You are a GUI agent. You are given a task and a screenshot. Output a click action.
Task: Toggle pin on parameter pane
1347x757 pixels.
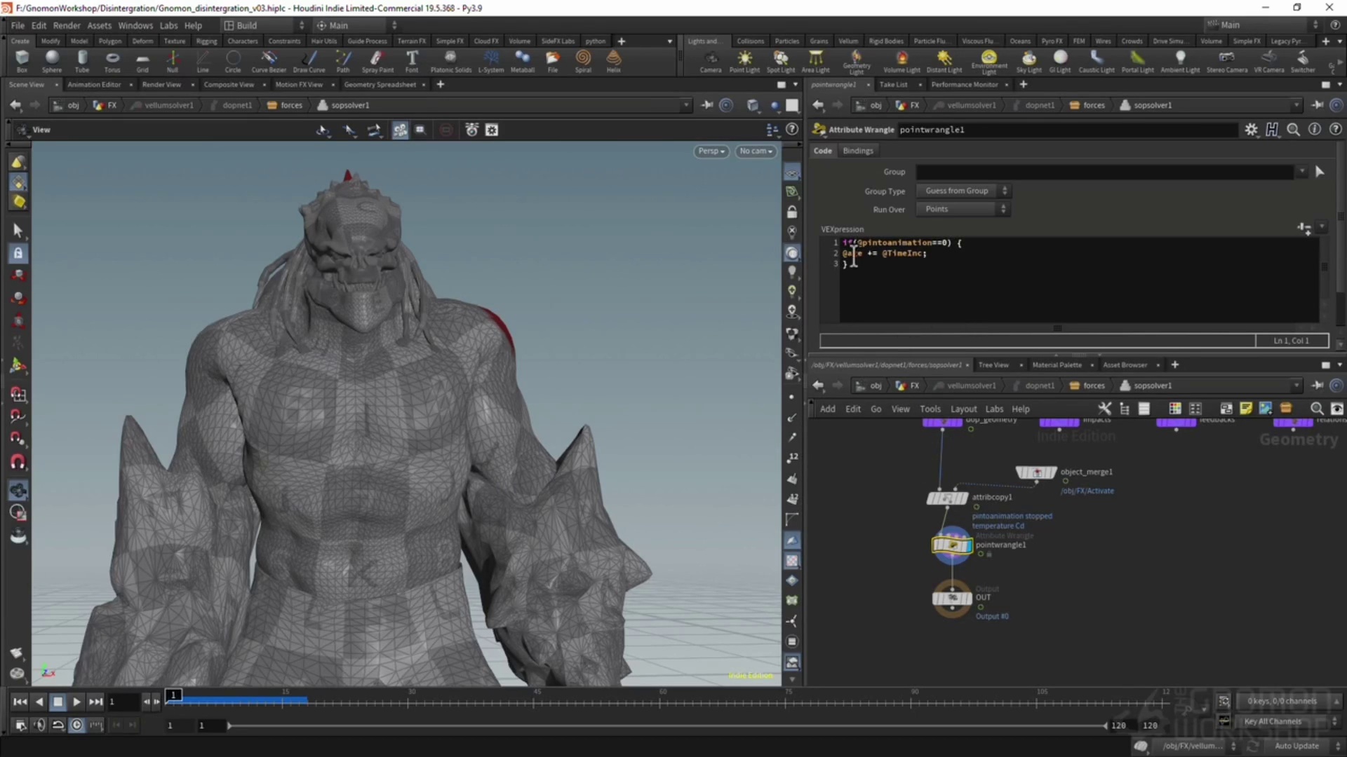click(1317, 105)
